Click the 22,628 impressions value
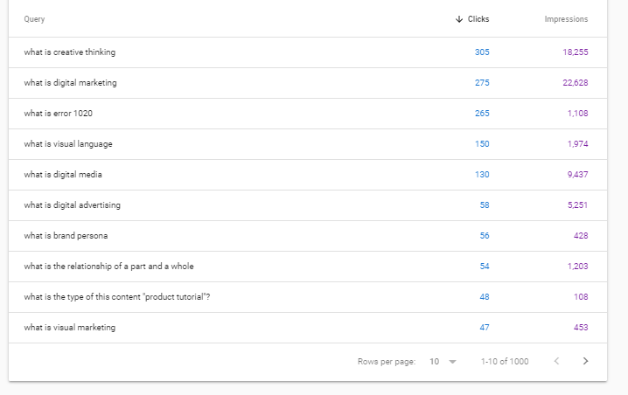This screenshot has height=395, width=628. pyautogui.click(x=575, y=83)
